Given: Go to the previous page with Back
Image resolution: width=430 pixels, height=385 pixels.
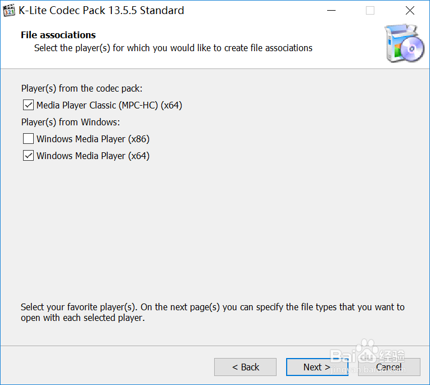Looking at the screenshot, I should click(245, 367).
